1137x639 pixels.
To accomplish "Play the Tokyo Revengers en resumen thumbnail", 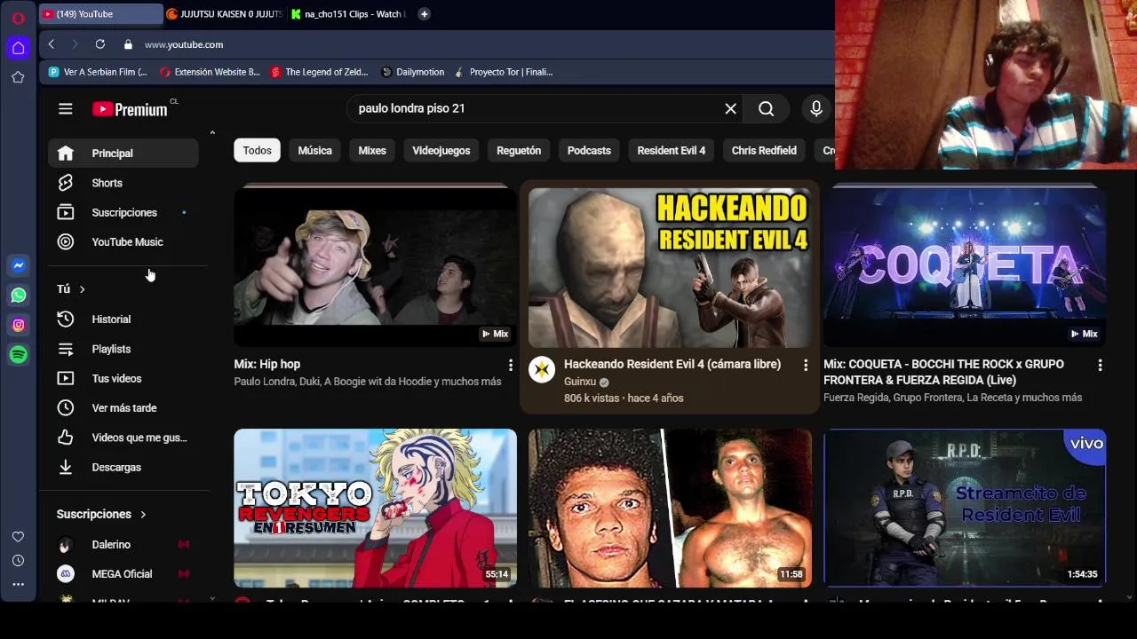I will pos(375,509).
